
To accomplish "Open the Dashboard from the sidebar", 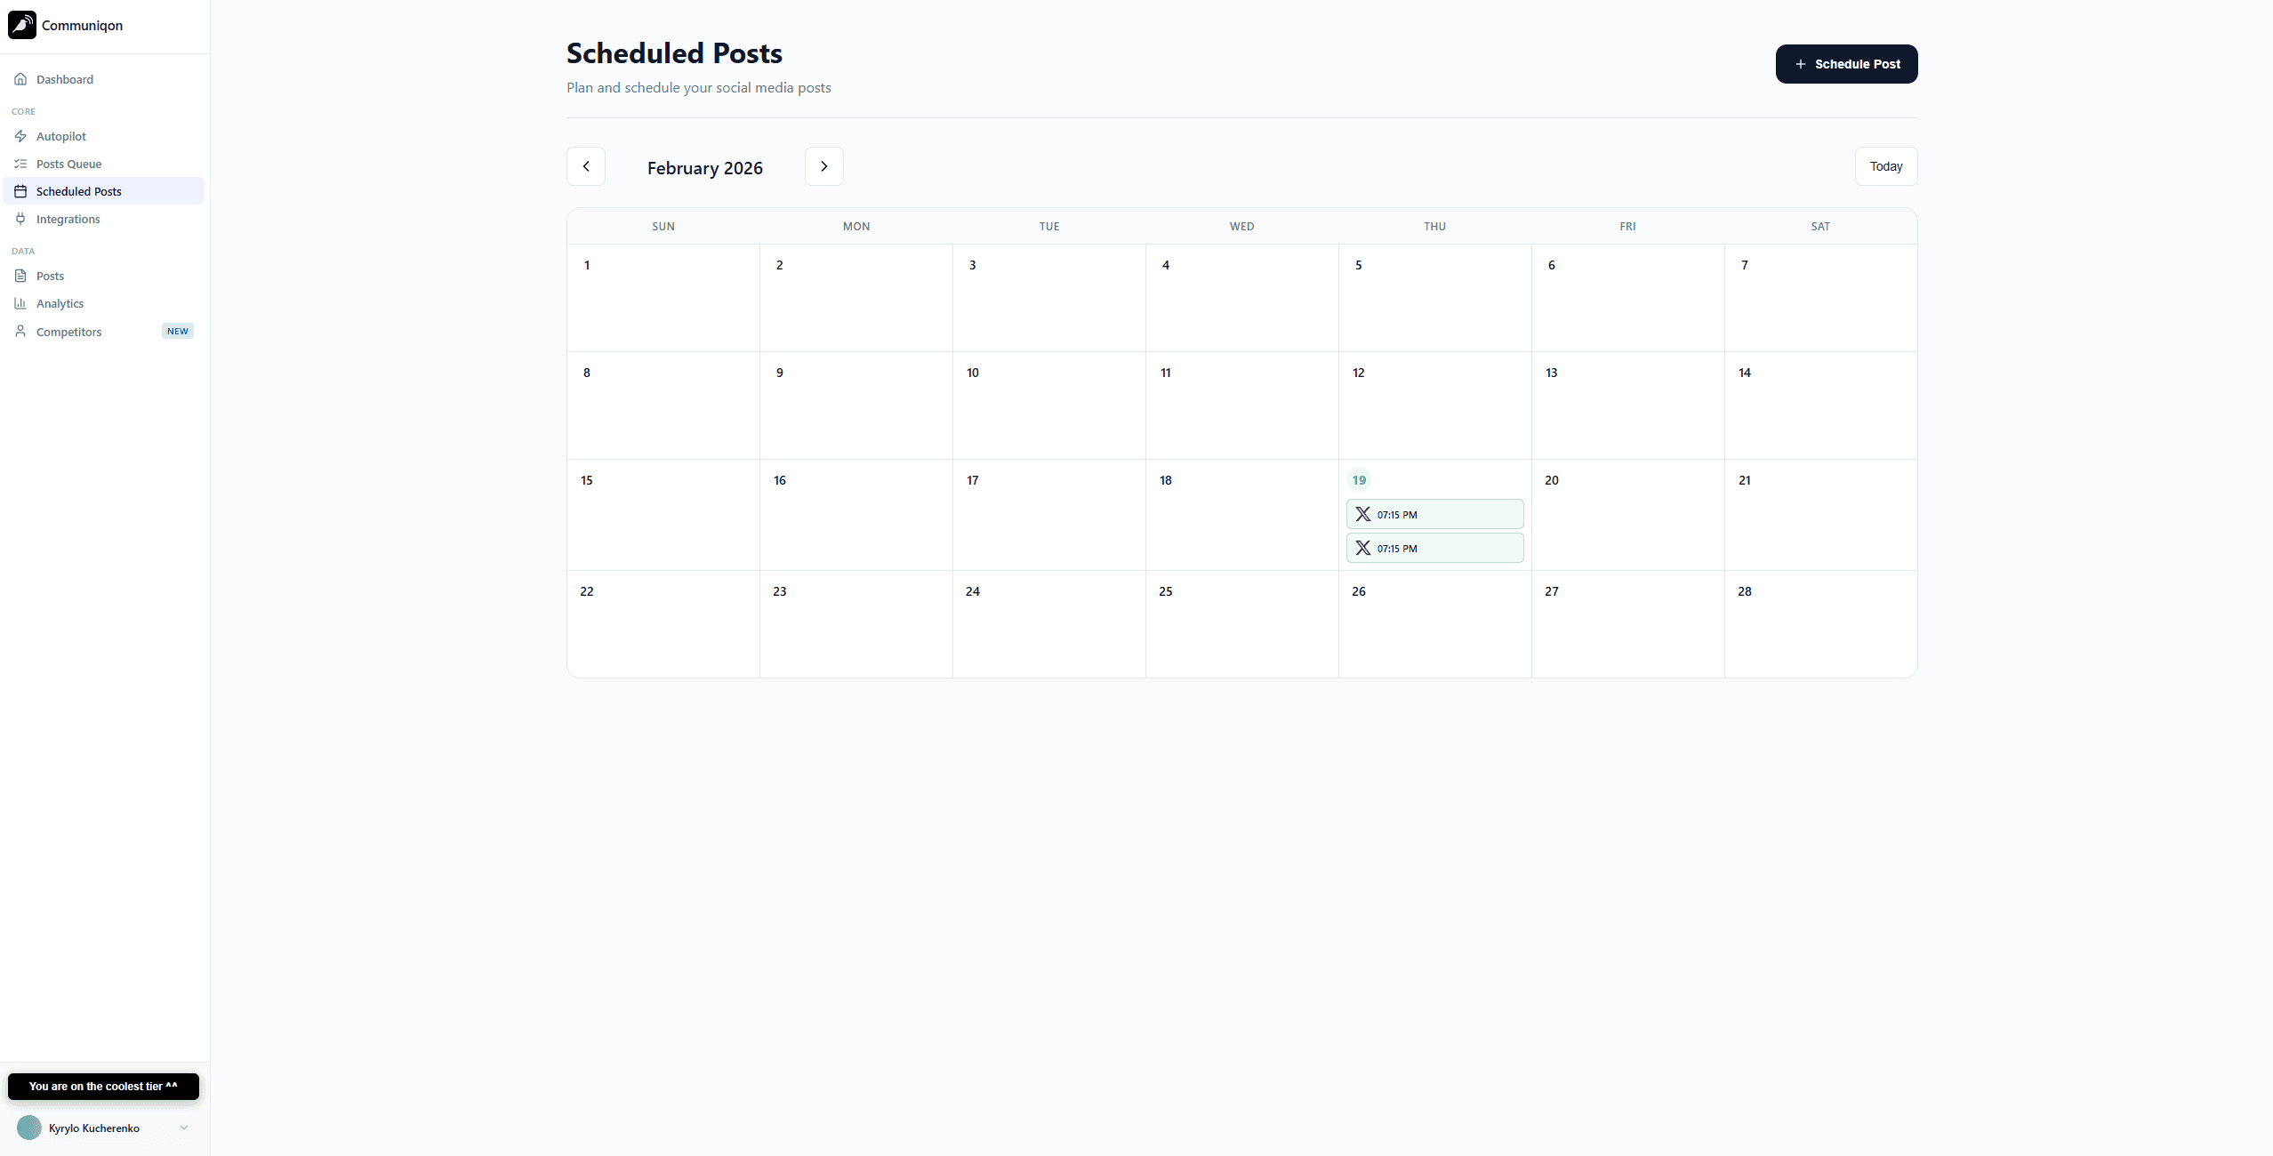I will (63, 79).
